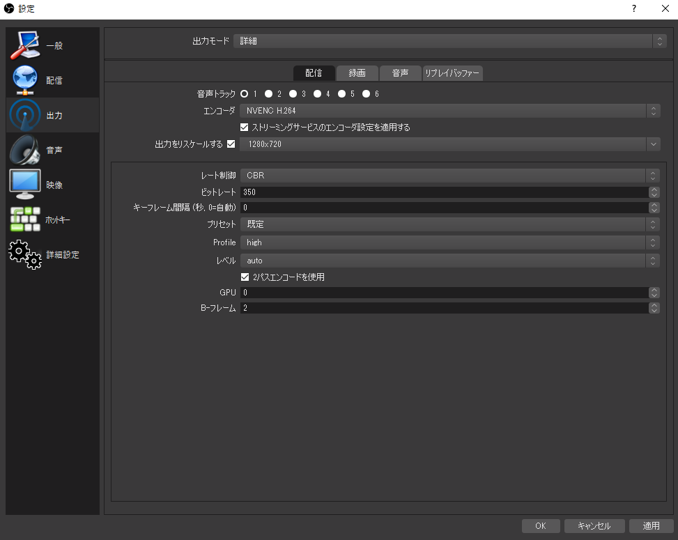Close the 設定 window
678x540 pixels.
click(665, 8)
